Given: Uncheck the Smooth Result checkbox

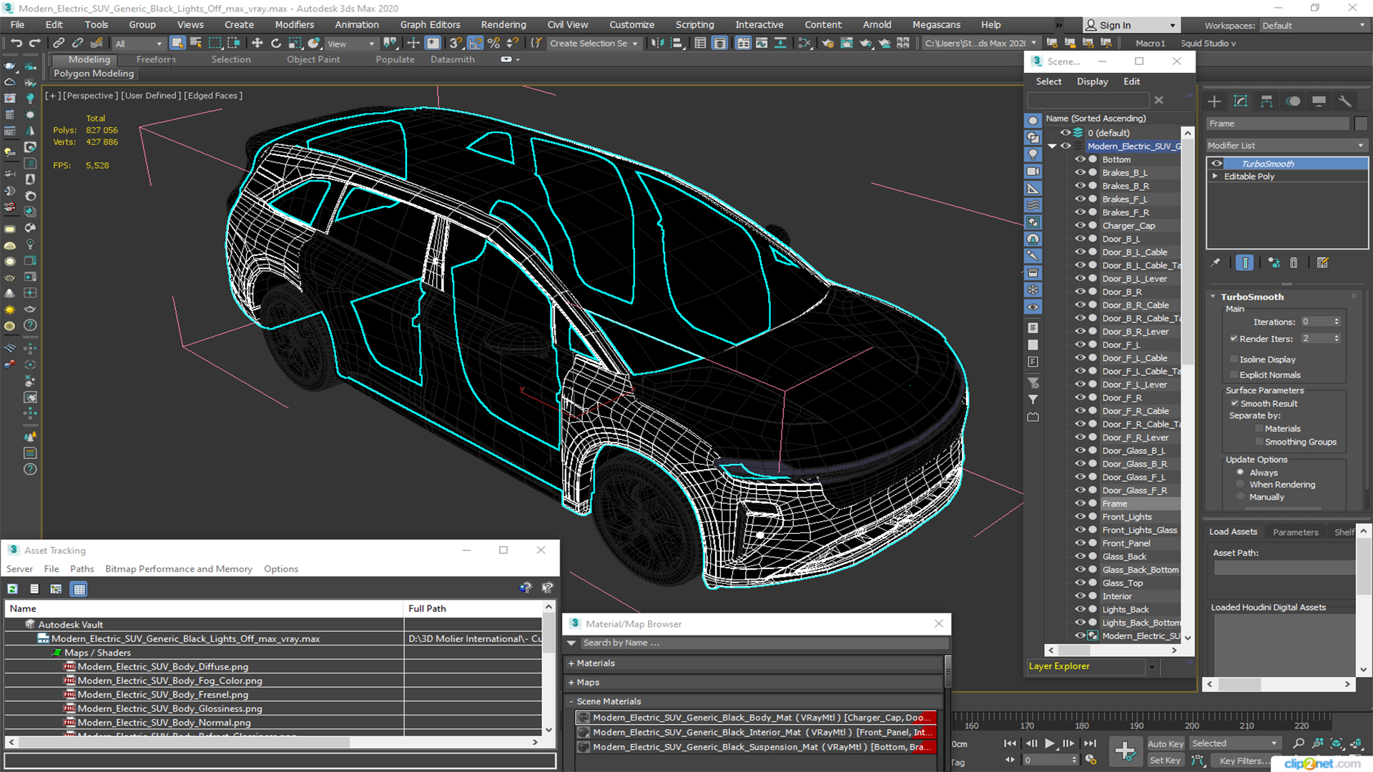Looking at the screenshot, I should pos(1234,403).
